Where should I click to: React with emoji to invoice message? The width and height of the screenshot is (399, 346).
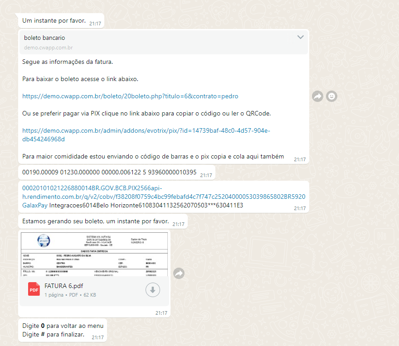pos(332,96)
